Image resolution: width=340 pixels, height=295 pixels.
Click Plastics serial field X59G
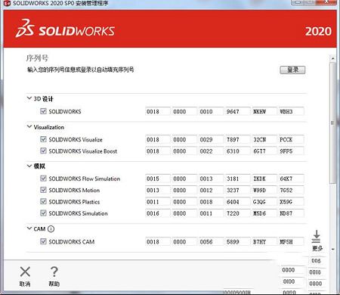[x=291, y=202]
